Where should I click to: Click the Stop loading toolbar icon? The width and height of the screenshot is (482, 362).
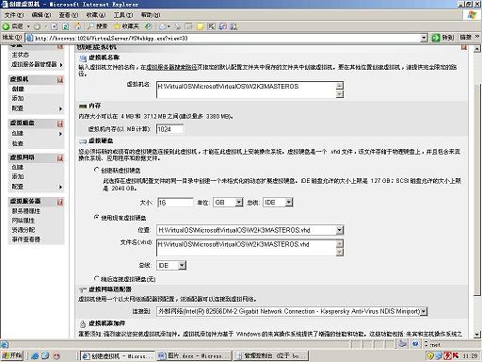click(54, 26)
